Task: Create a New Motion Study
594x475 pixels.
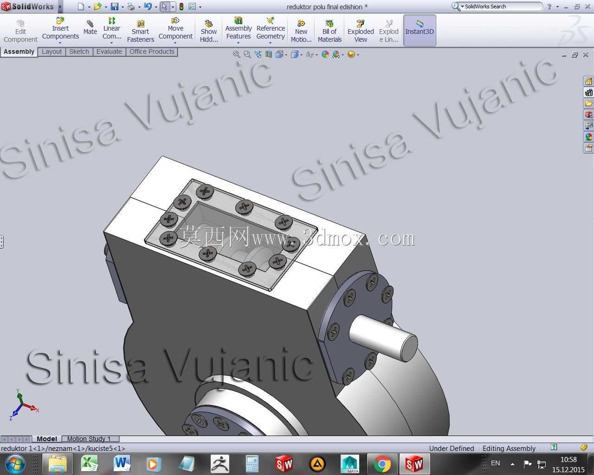Action: coord(301,31)
